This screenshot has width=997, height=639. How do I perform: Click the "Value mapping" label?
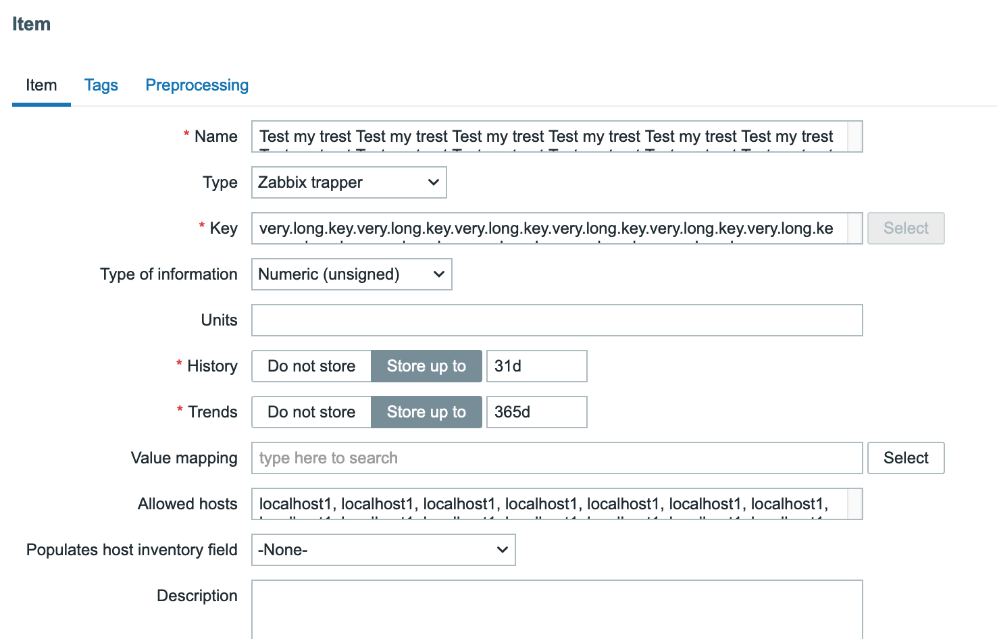(x=184, y=458)
